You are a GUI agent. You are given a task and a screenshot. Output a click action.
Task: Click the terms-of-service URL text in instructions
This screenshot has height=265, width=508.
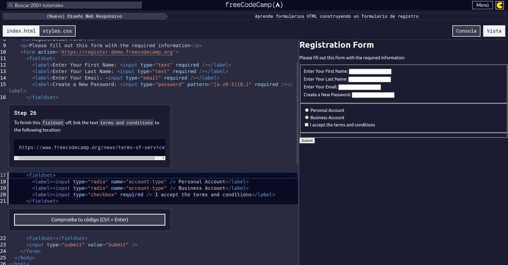(92, 148)
